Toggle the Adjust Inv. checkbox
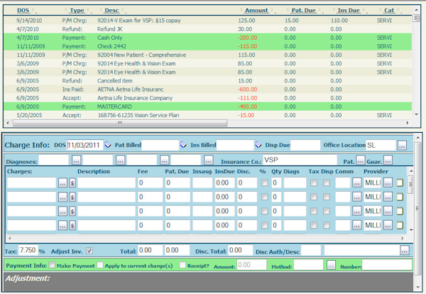 point(89,251)
